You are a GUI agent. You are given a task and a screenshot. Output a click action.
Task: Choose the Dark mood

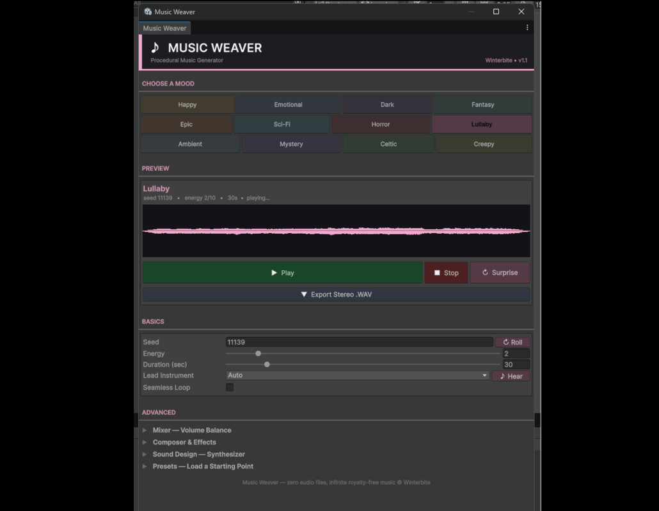coord(387,105)
